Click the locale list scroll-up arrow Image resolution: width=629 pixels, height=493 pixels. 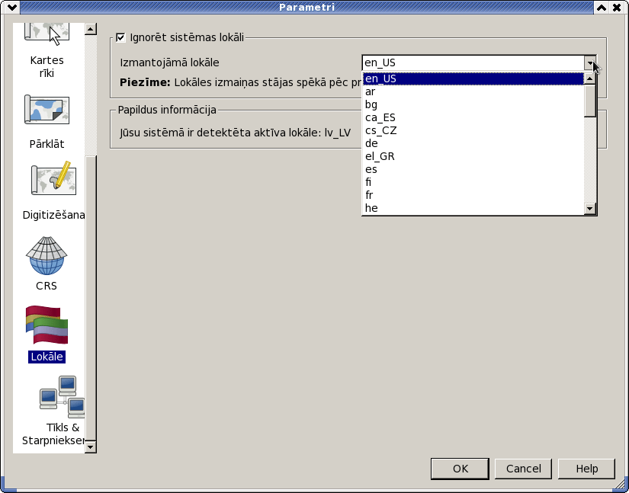click(x=589, y=78)
